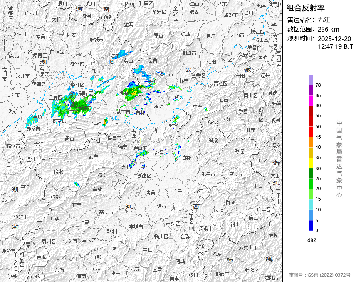Click the 祁门 map label
Screen dimensions: 356x282
pyautogui.click(x=228, y=119)
